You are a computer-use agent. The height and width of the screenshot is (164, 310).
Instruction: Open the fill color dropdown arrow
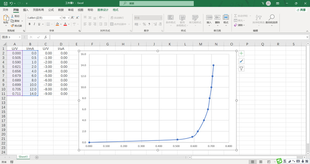coord(61,24)
